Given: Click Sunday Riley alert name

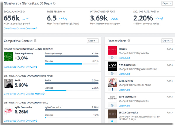Looking at the screenshot, I should coord(126,81).
